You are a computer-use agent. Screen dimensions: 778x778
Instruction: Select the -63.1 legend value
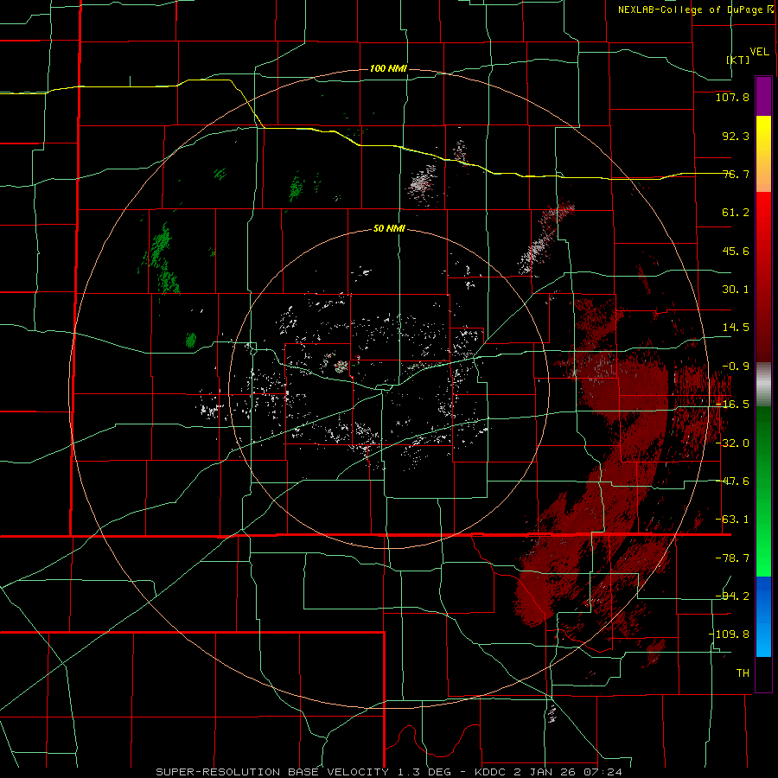click(x=732, y=520)
